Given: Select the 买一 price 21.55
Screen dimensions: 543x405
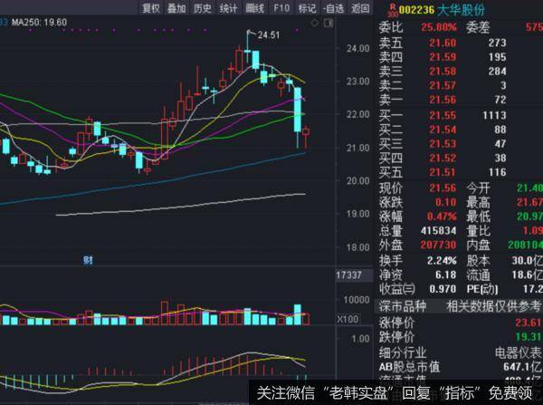Looking at the screenshot, I should (x=443, y=115).
